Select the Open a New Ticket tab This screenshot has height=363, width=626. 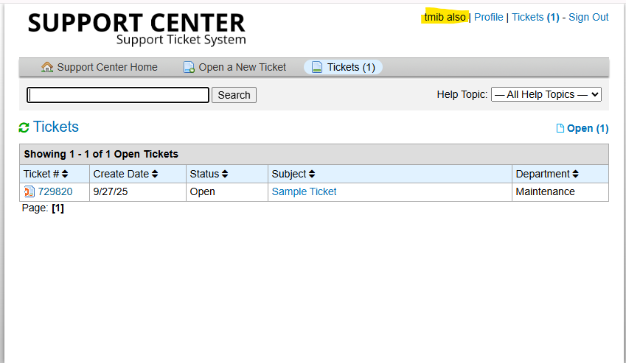click(x=242, y=67)
